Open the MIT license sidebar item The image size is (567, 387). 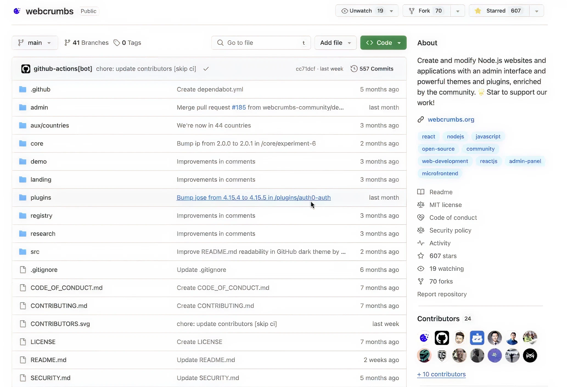click(x=445, y=205)
